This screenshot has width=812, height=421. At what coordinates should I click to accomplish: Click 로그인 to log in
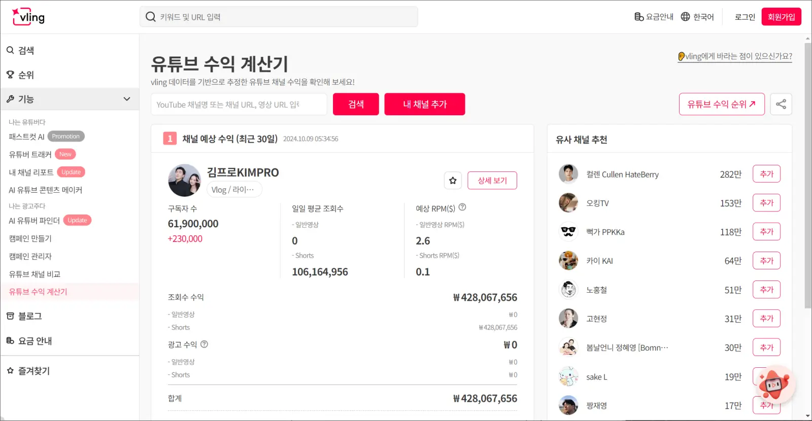pos(745,17)
